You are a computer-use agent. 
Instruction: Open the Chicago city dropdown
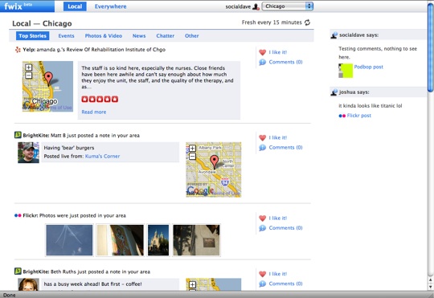tap(287, 6)
